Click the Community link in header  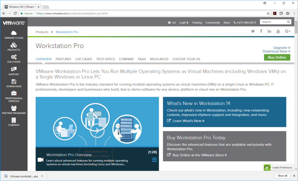point(213,22)
